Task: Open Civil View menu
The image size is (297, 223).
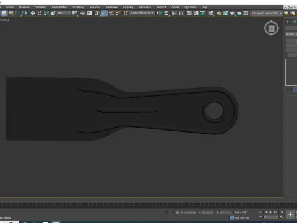Action: pyautogui.click(x=95, y=7)
